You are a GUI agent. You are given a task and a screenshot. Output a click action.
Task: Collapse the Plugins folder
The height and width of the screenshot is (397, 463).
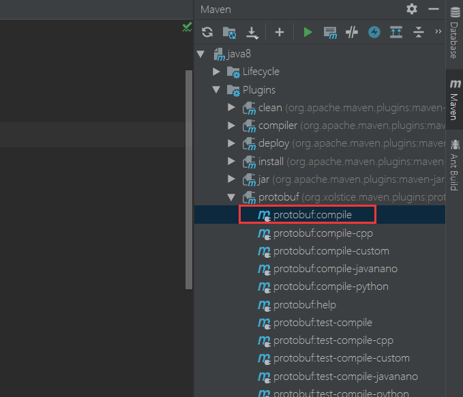coord(216,89)
